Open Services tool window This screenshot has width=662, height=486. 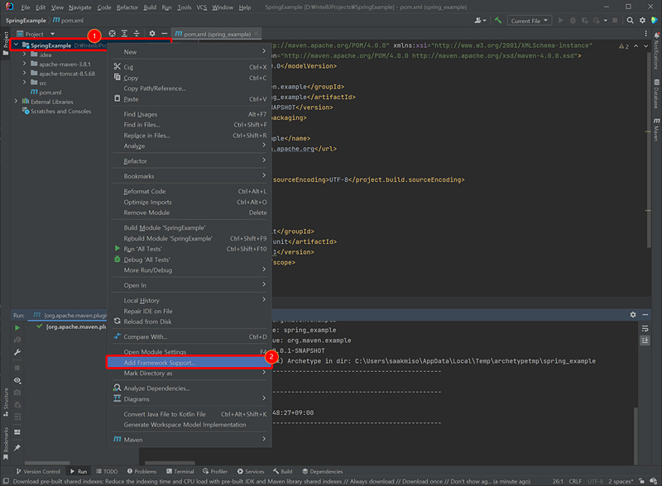[251, 472]
